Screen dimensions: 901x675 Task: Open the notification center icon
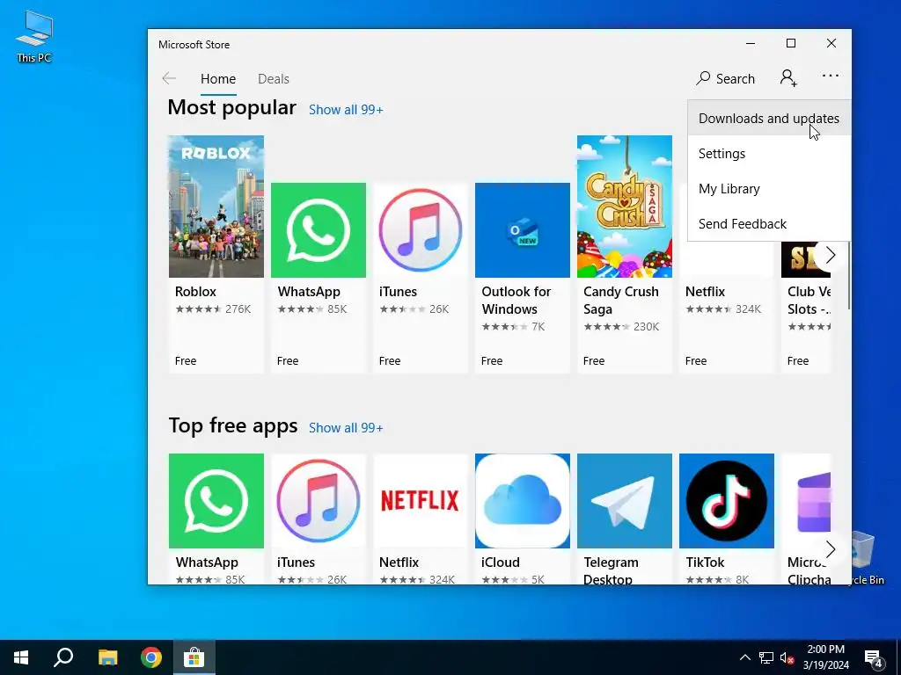[x=874, y=659]
